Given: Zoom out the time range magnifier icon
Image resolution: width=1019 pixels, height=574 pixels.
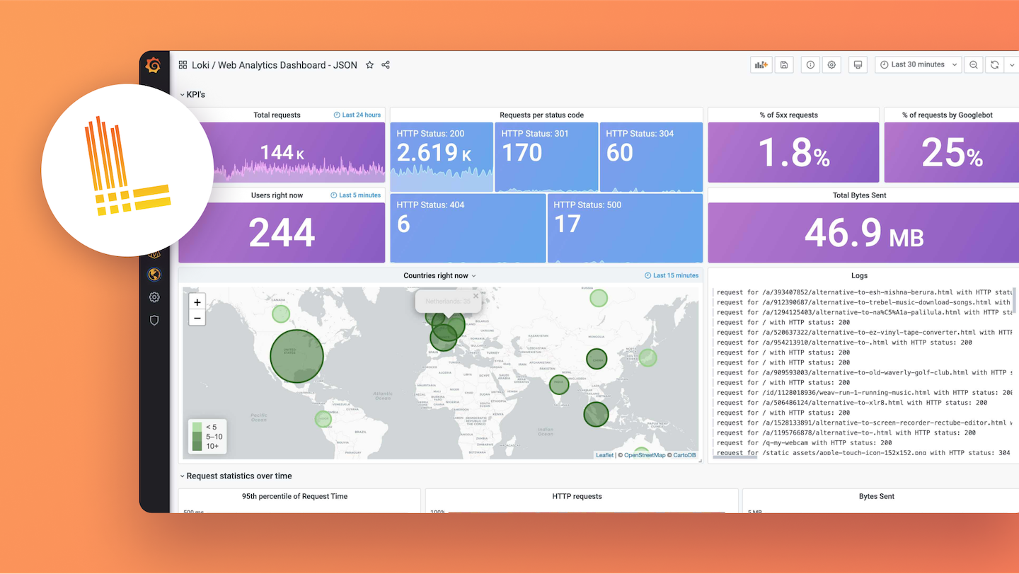Looking at the screenshot, I should point(973,64).
